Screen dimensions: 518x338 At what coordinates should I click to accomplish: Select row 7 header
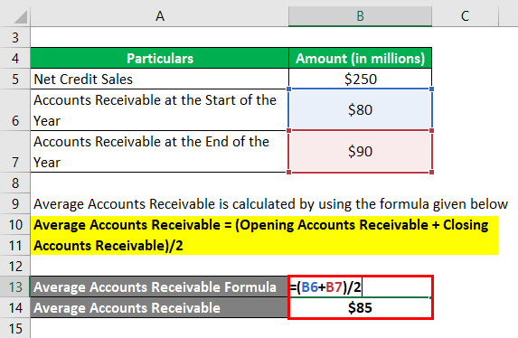pos(14,152)
